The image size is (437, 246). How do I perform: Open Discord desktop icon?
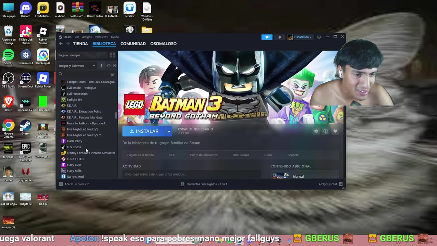click(26, 10)
